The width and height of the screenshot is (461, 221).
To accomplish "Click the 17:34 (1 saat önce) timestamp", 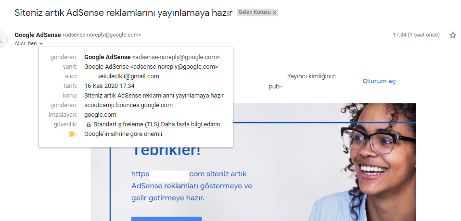I will (416, 35).
